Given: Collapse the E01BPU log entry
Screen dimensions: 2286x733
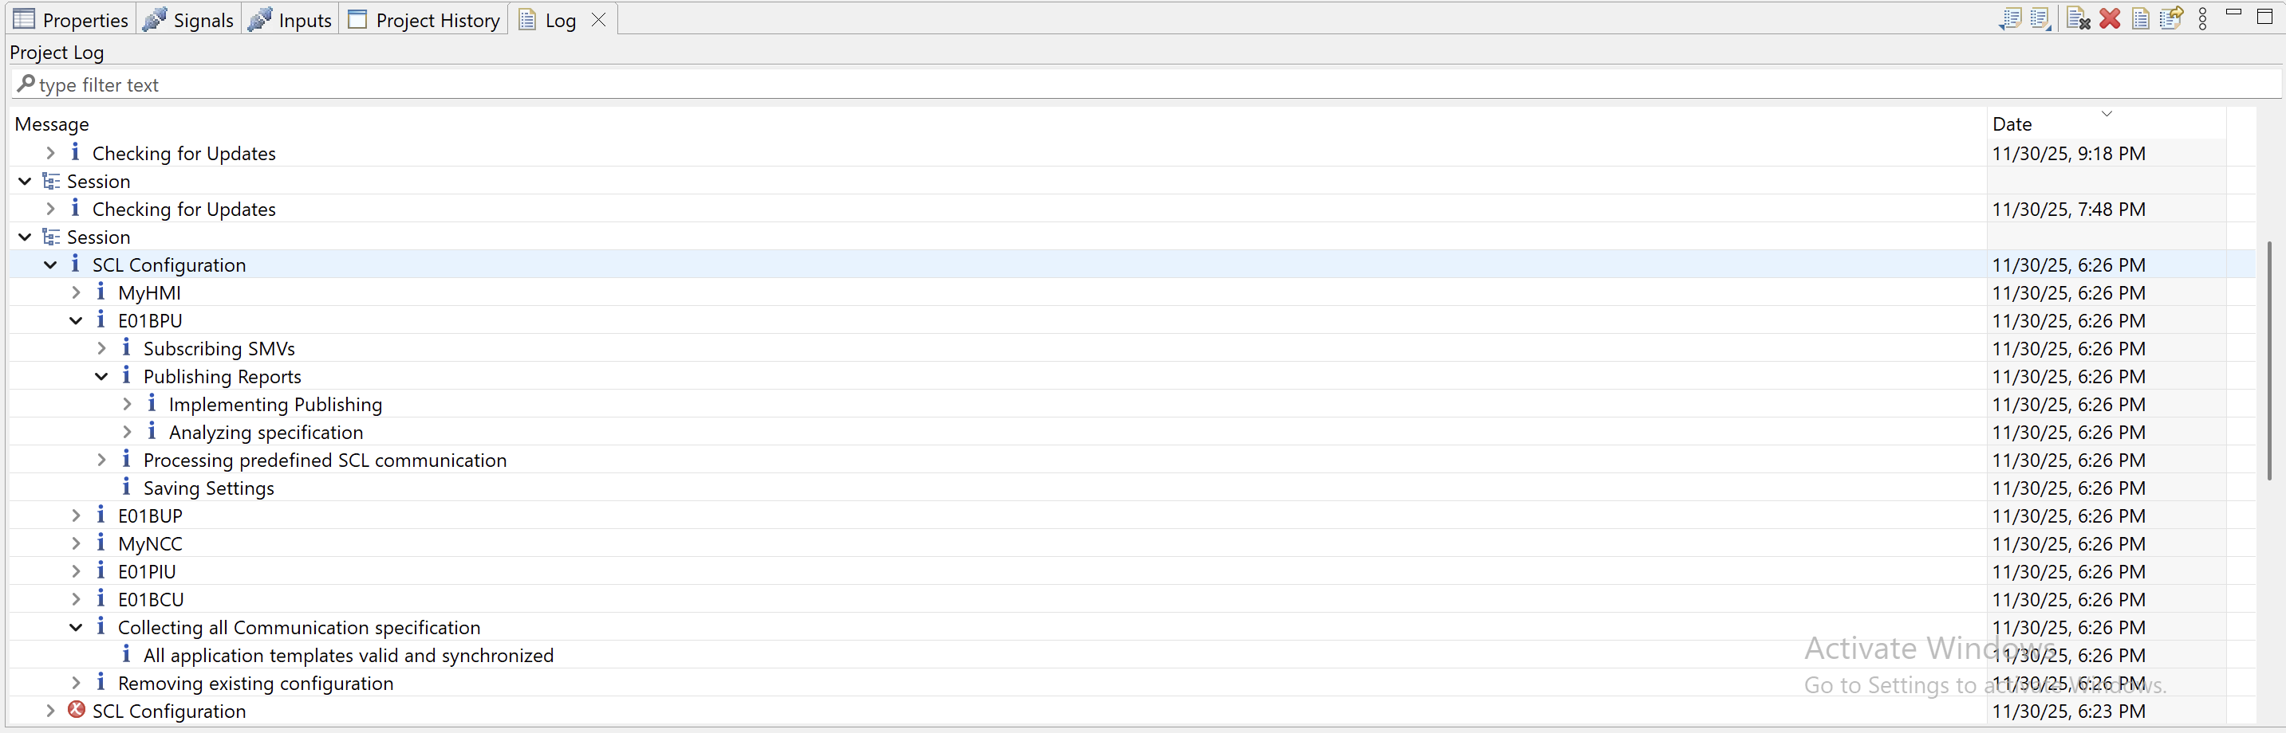Looking at the screenshot, I should coord(77,321).
